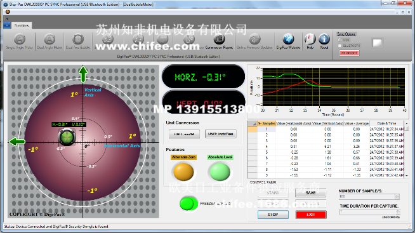Launch Online Firmware Updates
415x233 pixels.
tap(254, 41)
